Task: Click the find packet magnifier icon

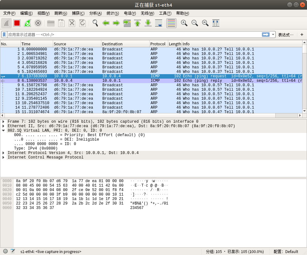Action: [x=95, y=23]
